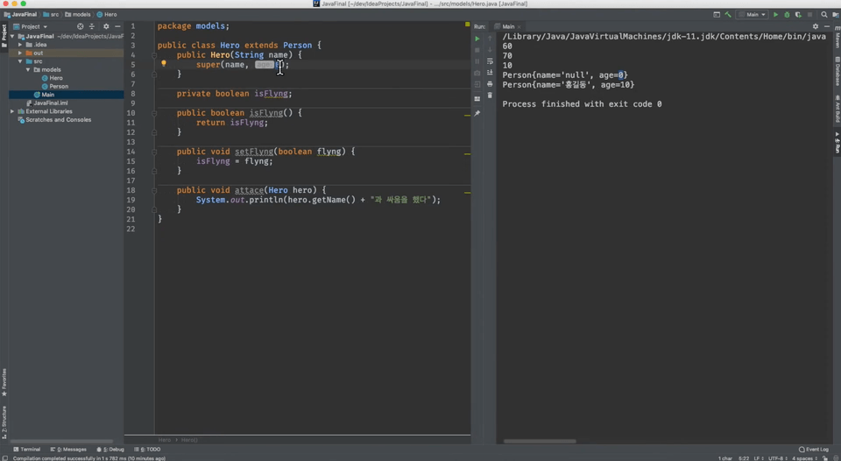This screenshot has height=461, width=841.
Task: Fold the Hero constructor at line 4
Action: tap(154, 54)
